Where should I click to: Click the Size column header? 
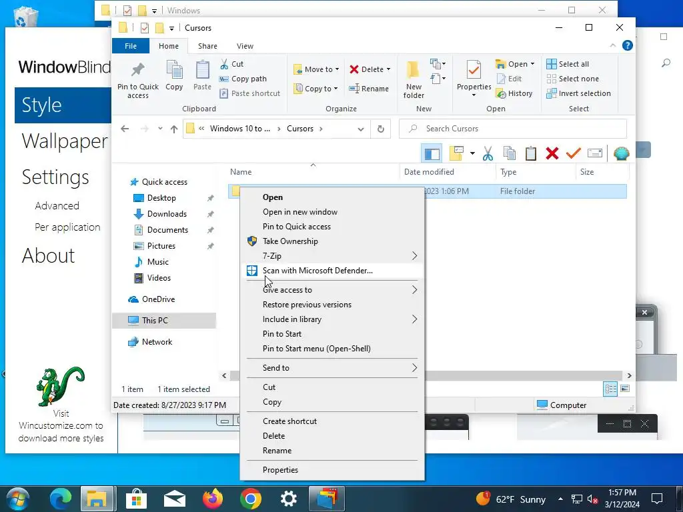click(x=602, y=172)
